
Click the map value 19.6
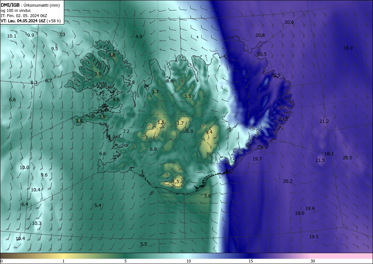310,209
